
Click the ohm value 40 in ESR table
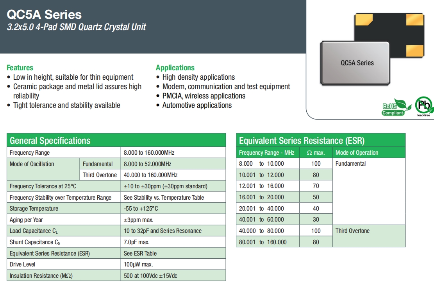(316, 209)
